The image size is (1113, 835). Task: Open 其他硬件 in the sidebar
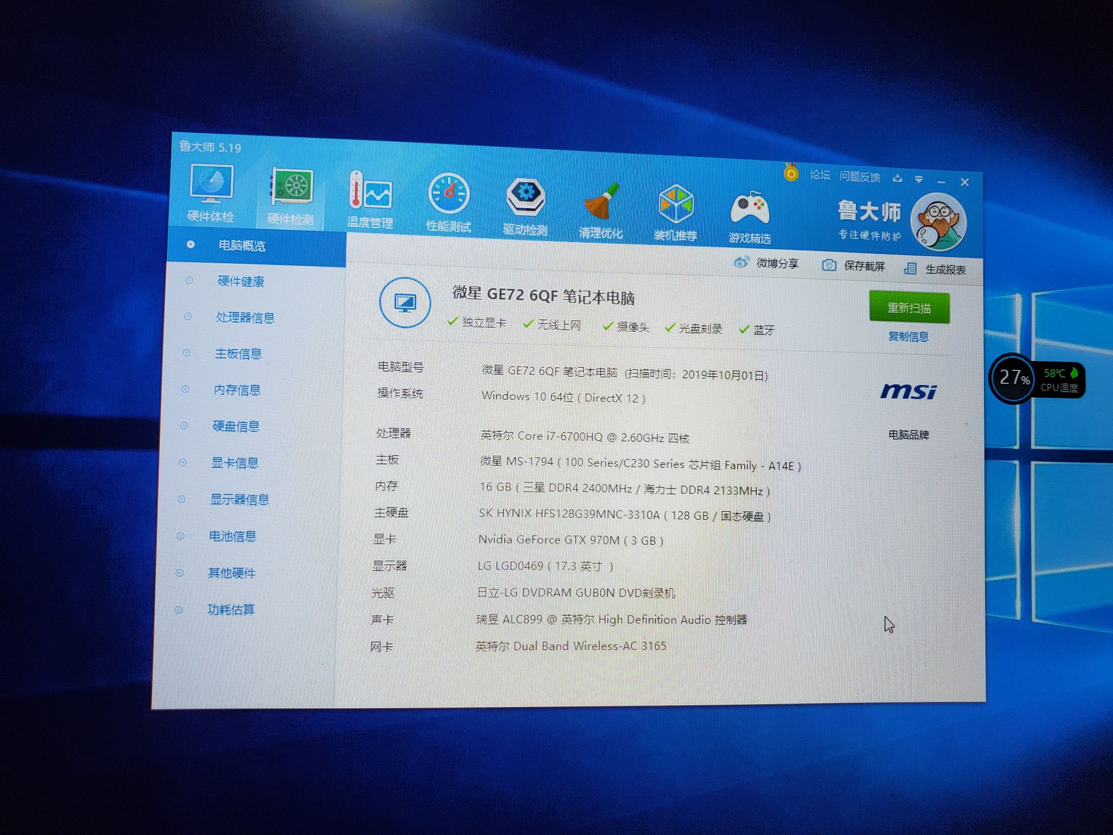coord(231,573)
